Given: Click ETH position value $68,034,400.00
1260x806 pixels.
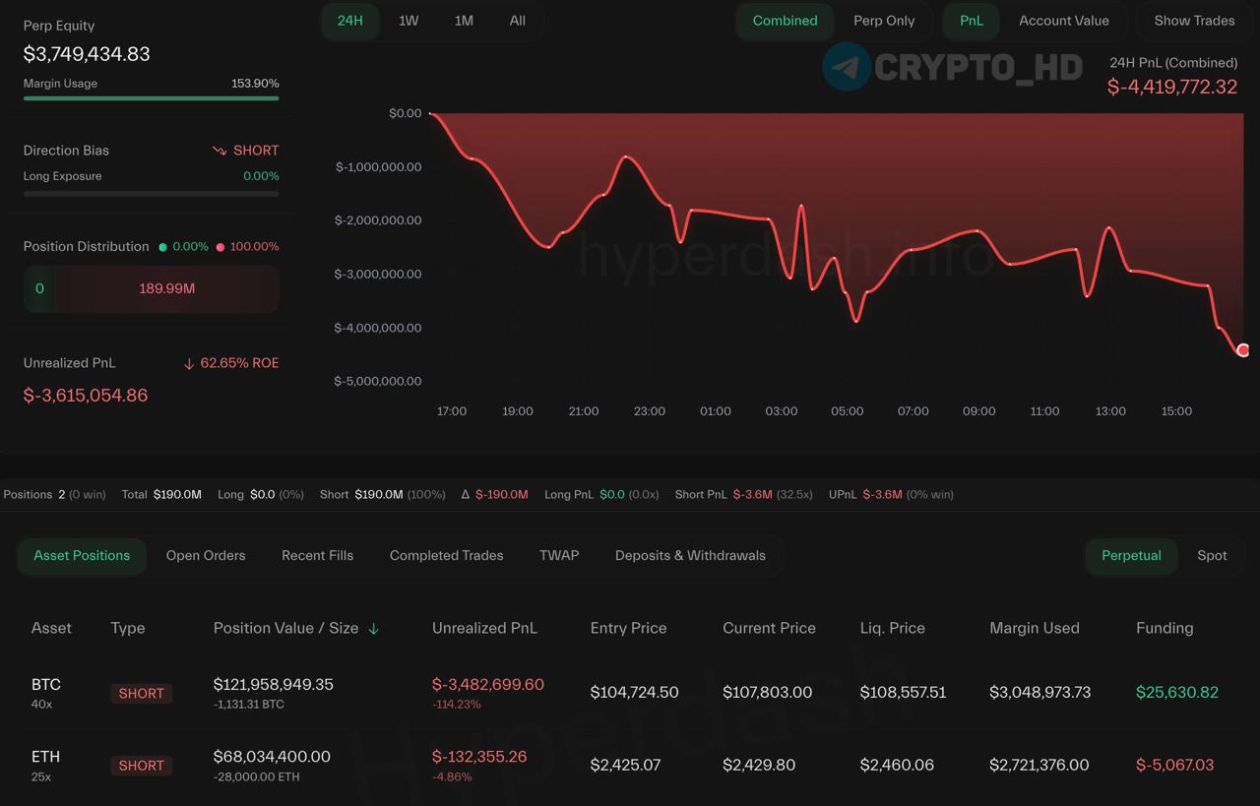Looking at the screenshot, I should (x=272, y=757).
